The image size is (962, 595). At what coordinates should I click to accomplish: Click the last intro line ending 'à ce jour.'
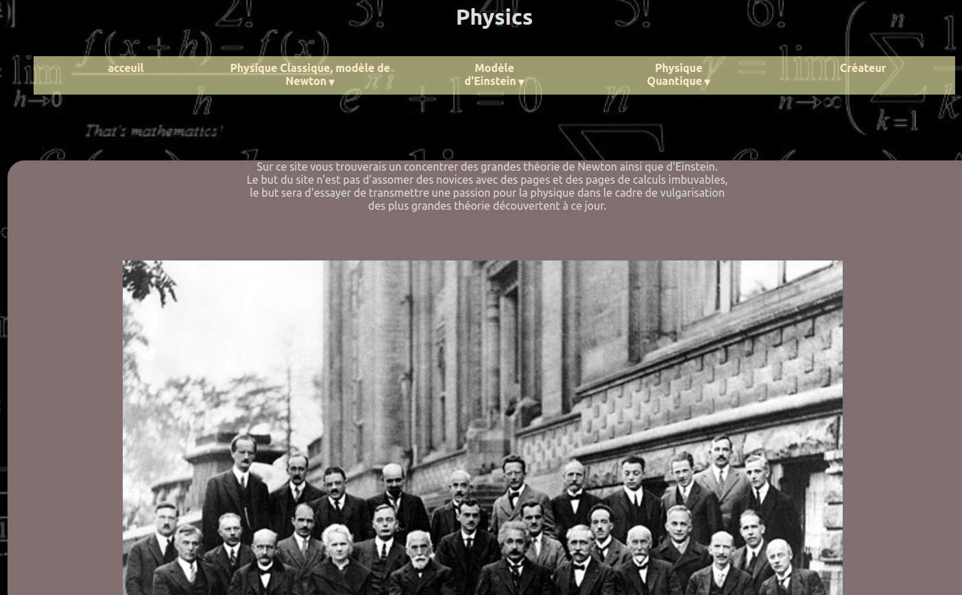487,206
